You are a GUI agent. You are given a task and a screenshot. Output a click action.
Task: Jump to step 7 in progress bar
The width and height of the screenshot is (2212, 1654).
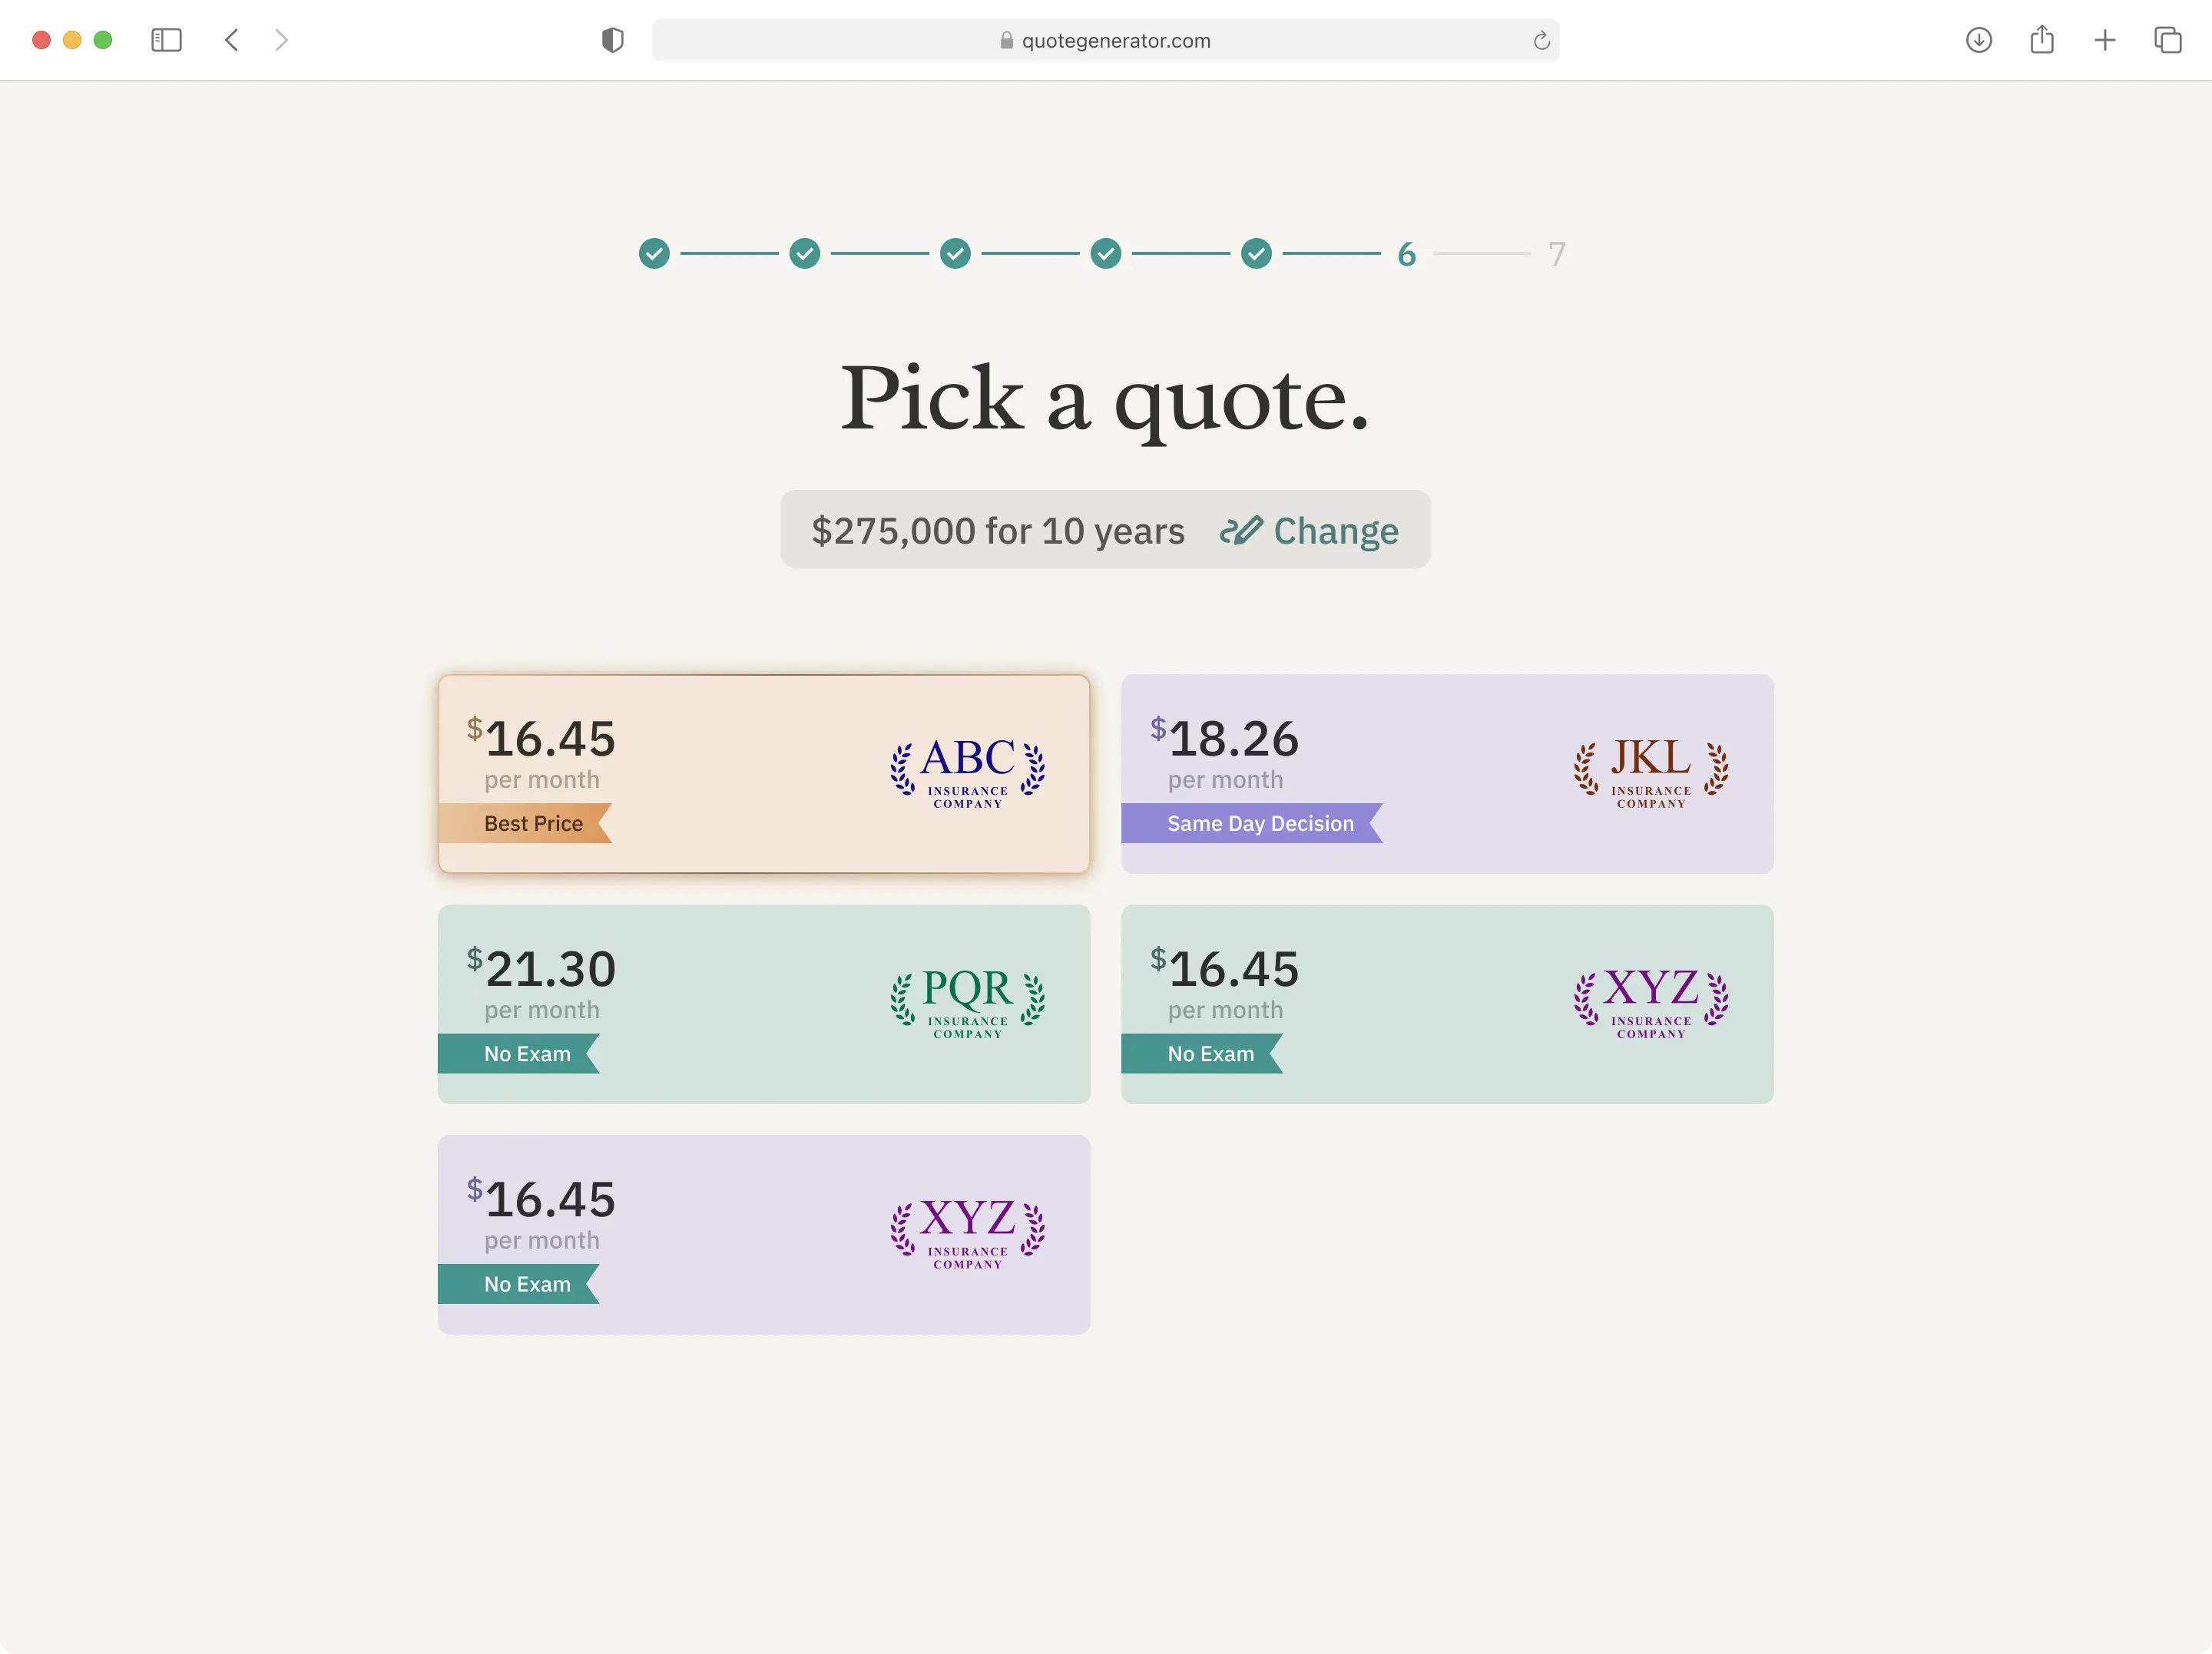(1556, 254)
